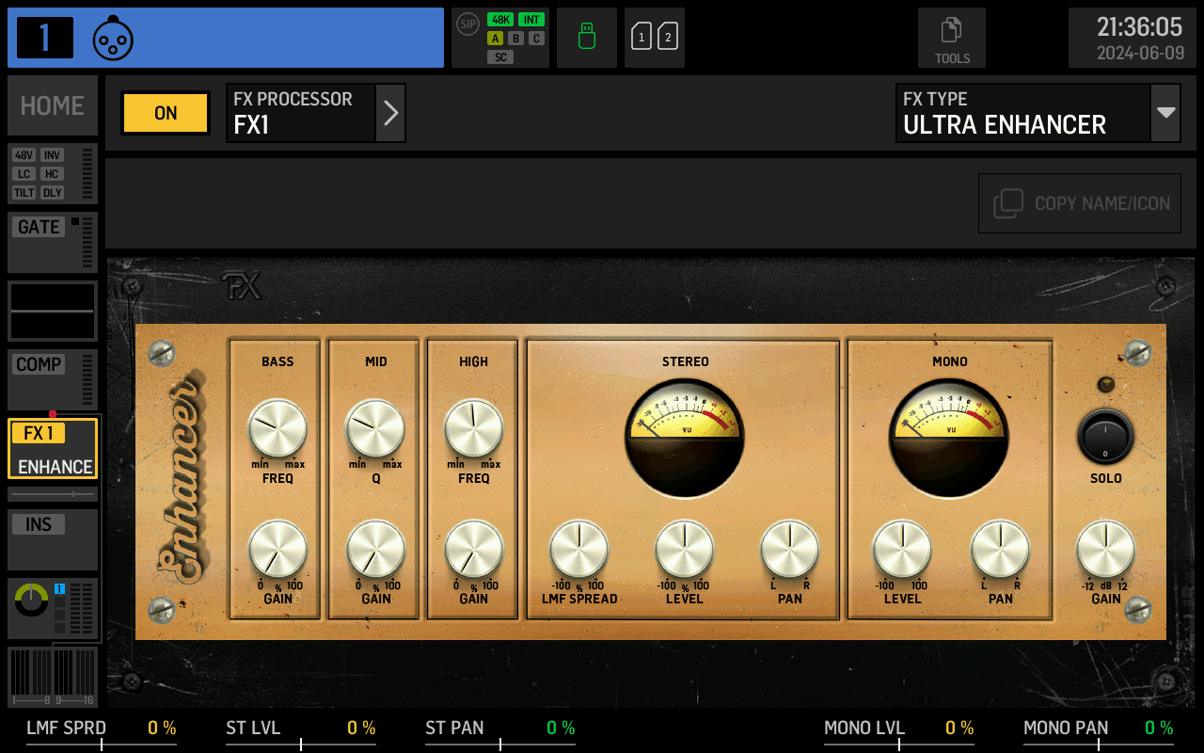The image size is (1204, 753).
Task: Click the XLR input icon on channel 1
Action: click(113, 38)
